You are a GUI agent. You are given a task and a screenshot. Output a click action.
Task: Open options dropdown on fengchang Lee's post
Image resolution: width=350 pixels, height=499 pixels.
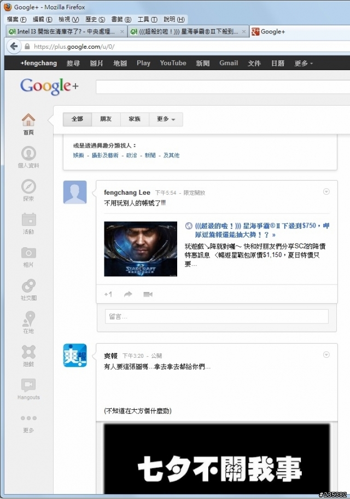[x=326, y=192]
